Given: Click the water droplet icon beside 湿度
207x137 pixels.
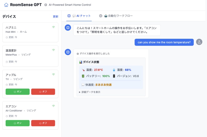Looking at the screenshot, I should [x=114, y=70].
